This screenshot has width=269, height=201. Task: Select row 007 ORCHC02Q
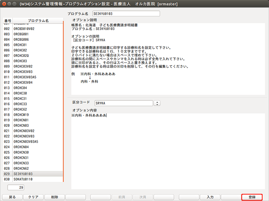point(33,56)
